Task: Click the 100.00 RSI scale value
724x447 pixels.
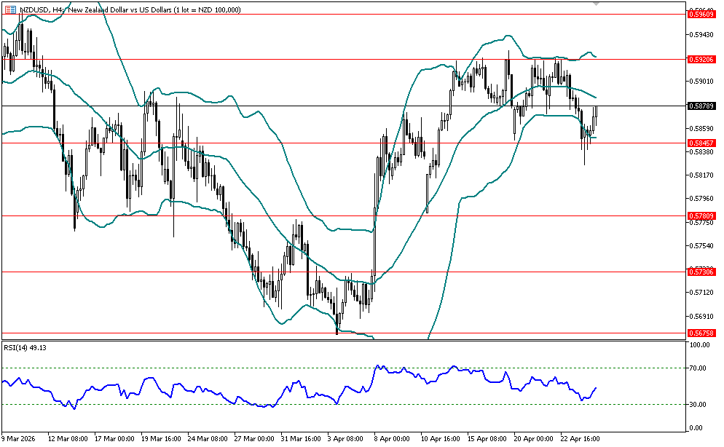Action: point(700,345)
